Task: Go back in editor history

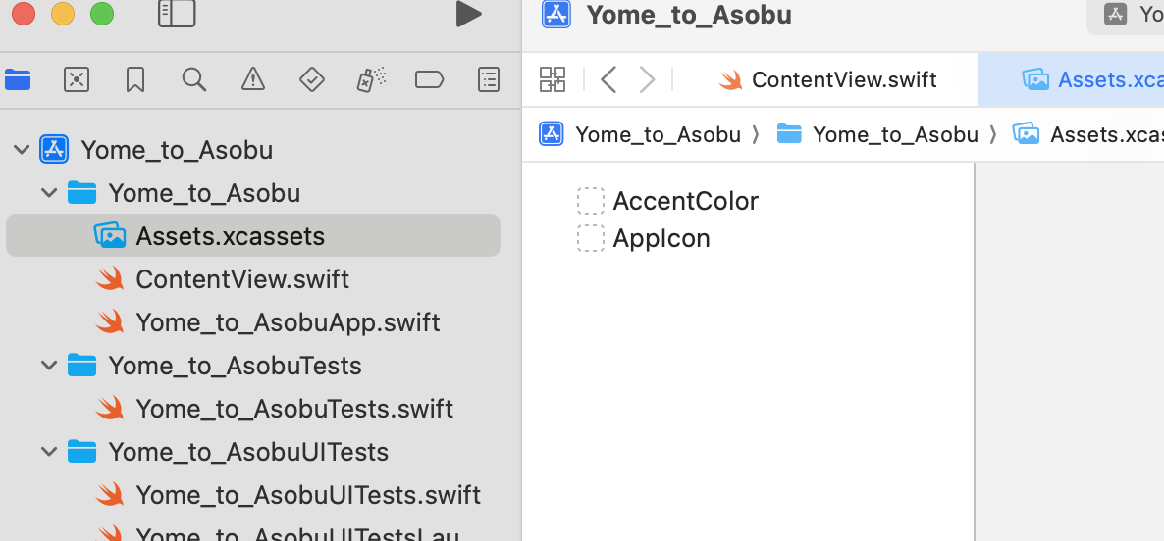Action: coord(608,79)
